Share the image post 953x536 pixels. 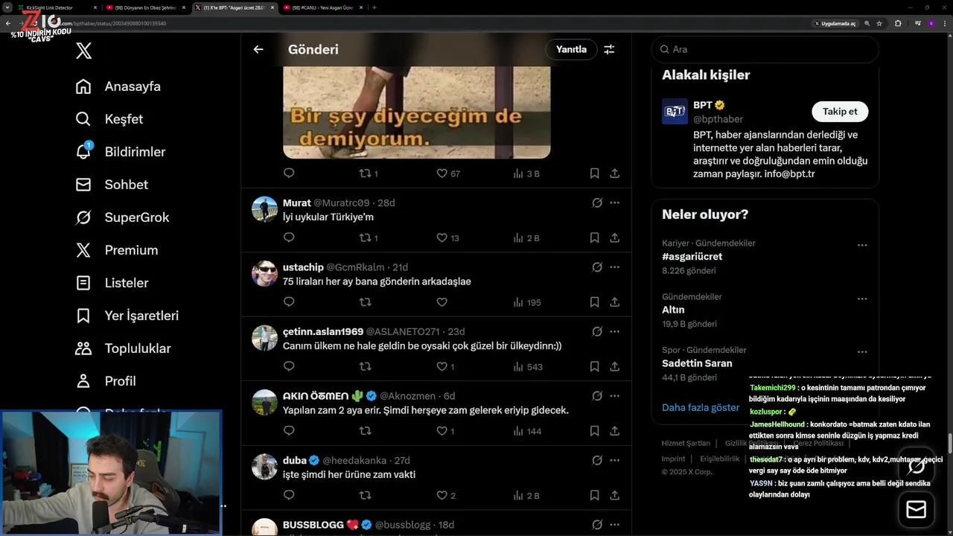[615, 173]
